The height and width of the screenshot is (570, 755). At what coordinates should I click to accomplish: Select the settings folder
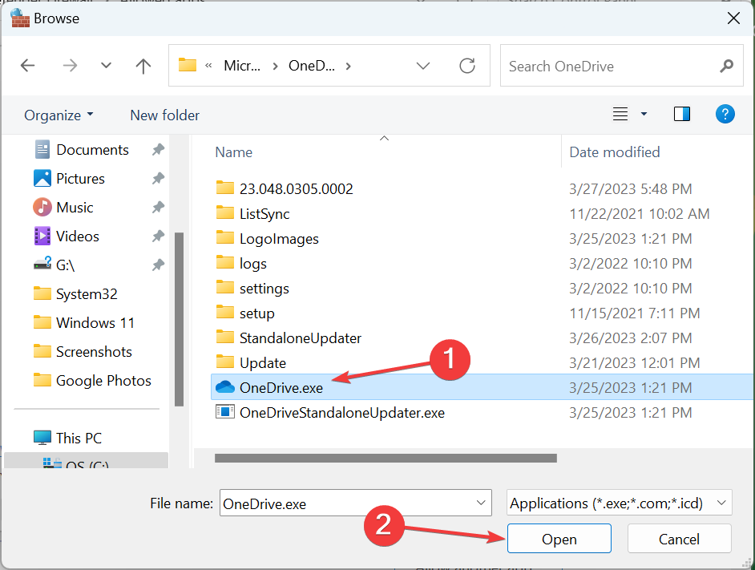pyautogui.click(x=264, y=289)
